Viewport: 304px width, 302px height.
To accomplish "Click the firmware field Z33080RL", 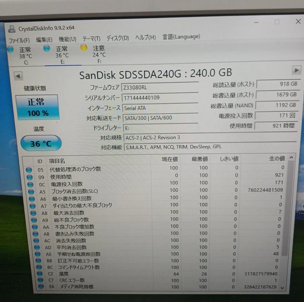I will (160, 87).
